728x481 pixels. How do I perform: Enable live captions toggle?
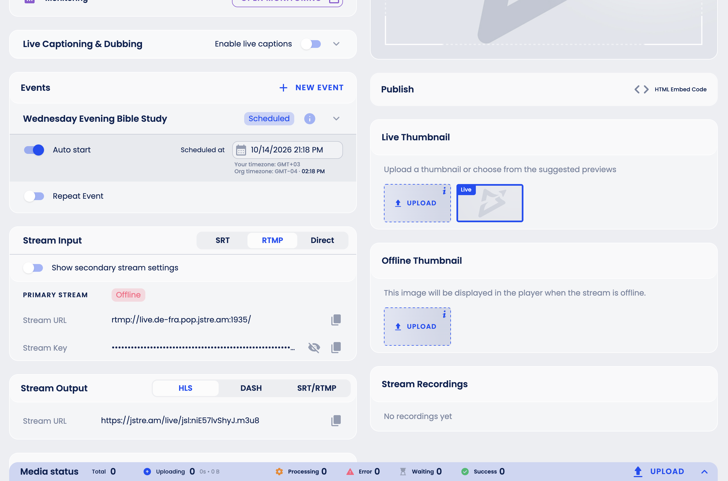pos(311,44)
